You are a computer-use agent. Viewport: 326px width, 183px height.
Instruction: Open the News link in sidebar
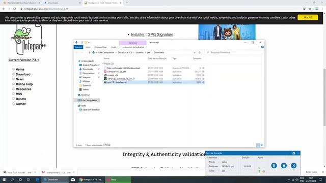tap(20, 79)
